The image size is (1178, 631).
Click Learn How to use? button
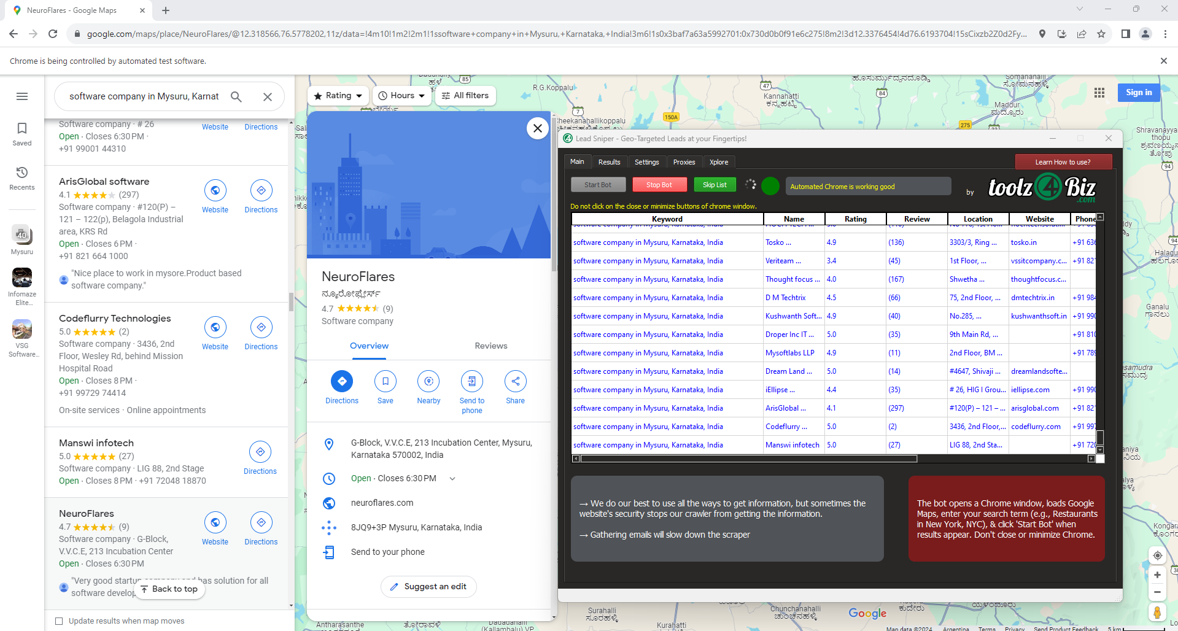coord(1063,162)
